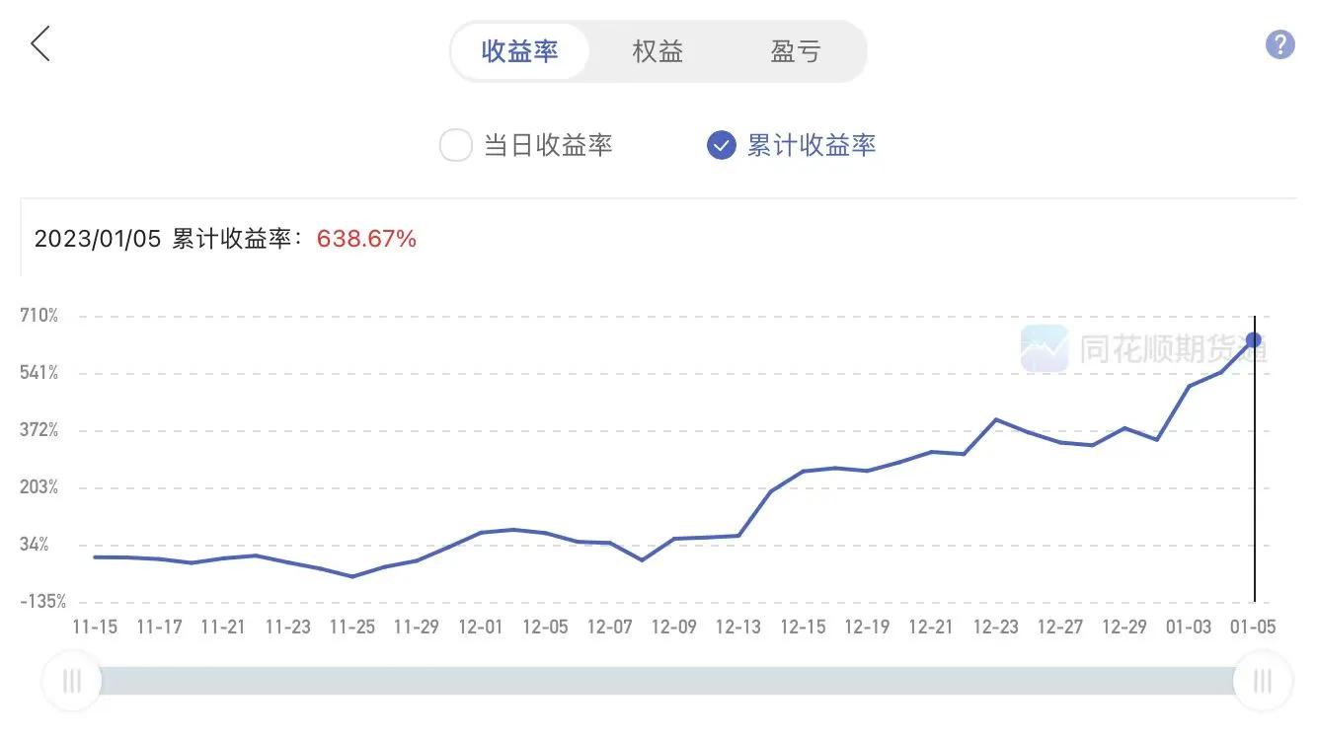Click the date range slider track
The height and width of the screenshot is (740, 1317).
666,681
